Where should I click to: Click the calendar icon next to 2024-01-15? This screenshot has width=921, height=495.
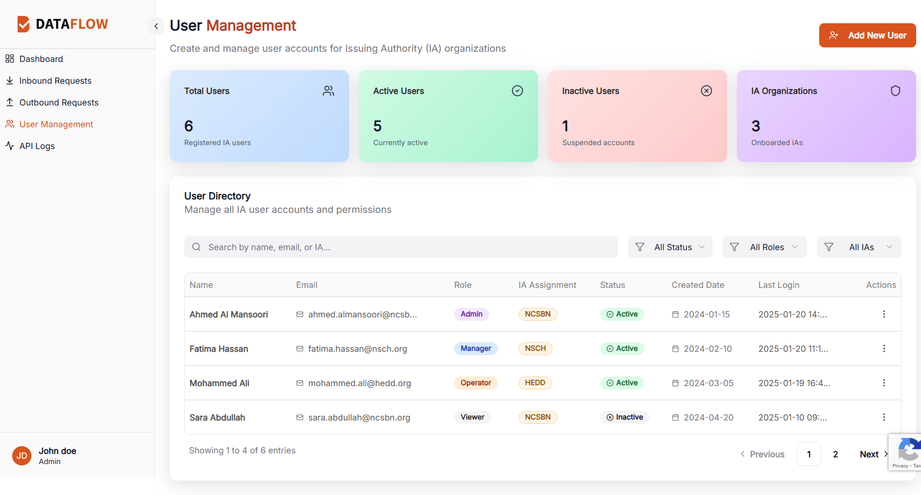point(675,315)
